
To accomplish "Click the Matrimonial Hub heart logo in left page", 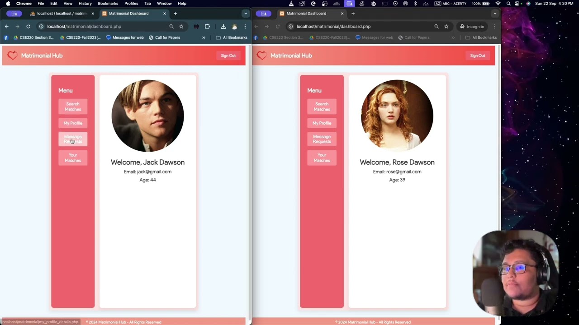I will (x=12, y=56).
